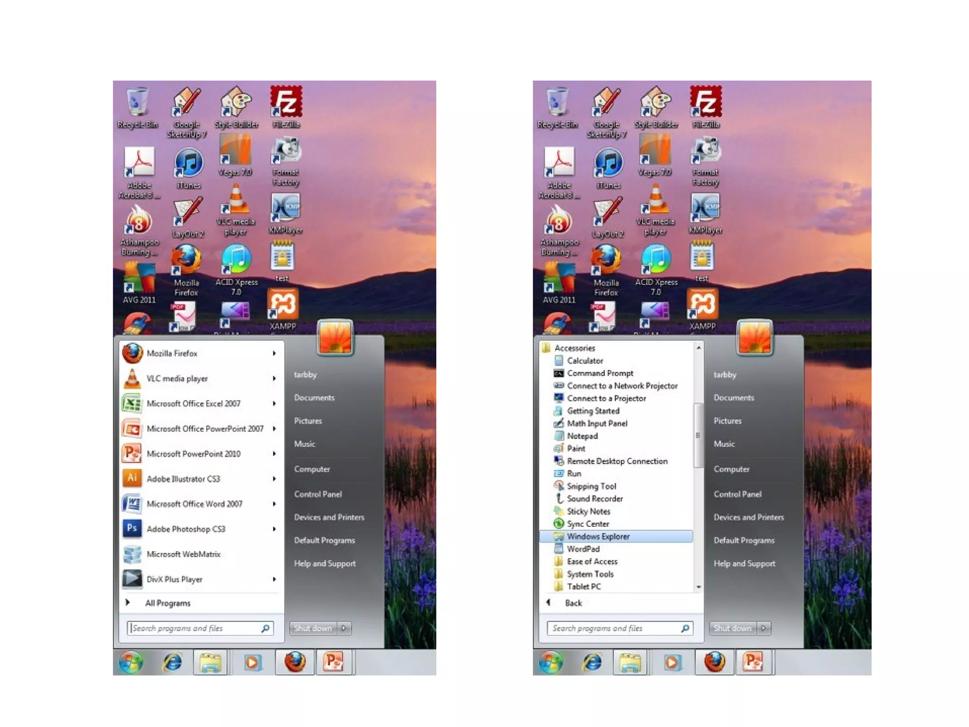Launch Command Prompt from Accessories
Screen dimensions: 969x727
[x=599, y=373]
